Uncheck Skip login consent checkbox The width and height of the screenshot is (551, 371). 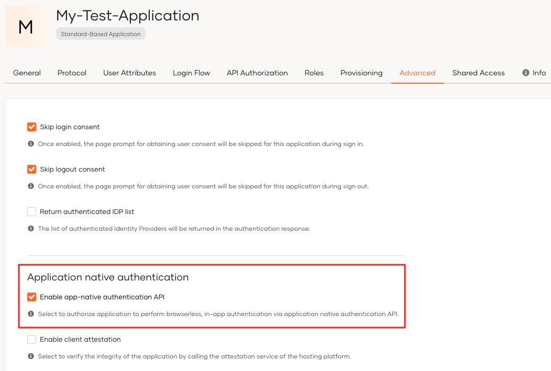31,127
